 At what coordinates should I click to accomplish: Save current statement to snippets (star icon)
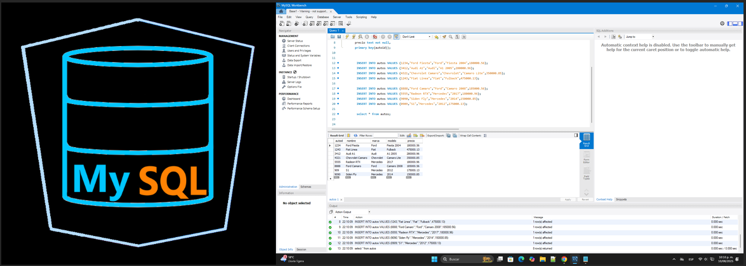pos(437,37)
